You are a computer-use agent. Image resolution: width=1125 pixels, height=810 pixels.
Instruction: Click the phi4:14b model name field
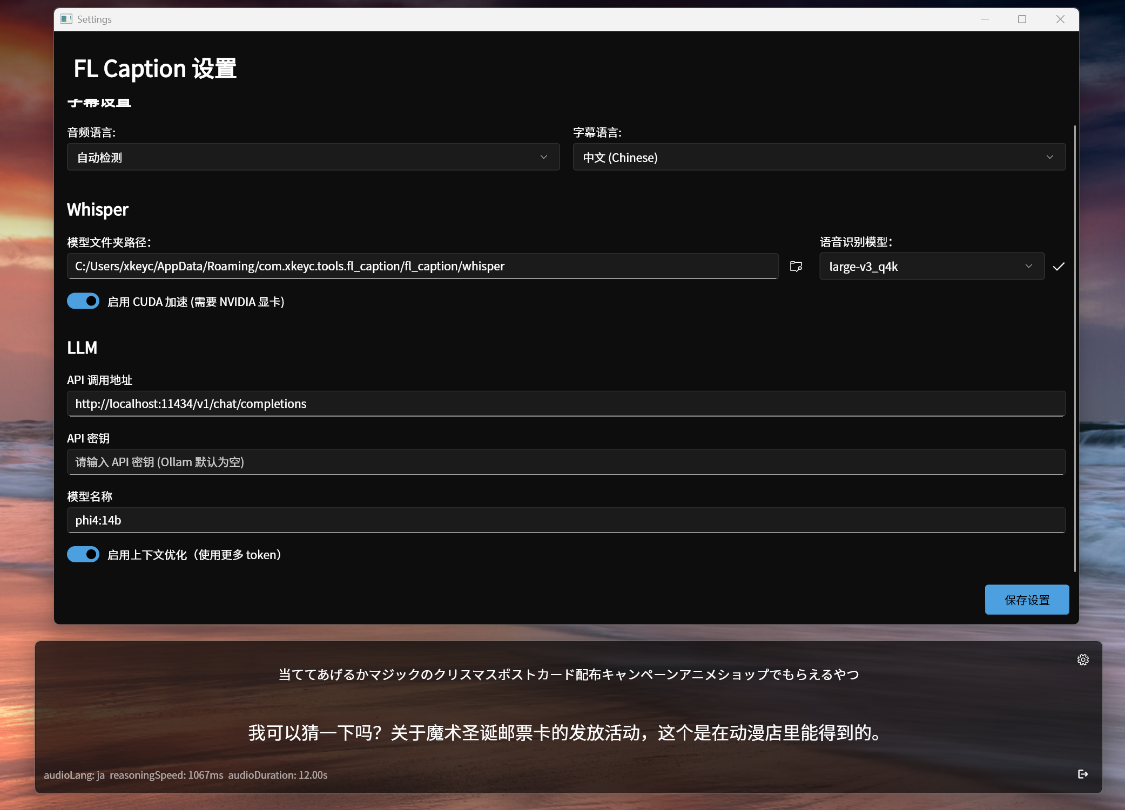point(565,520)
